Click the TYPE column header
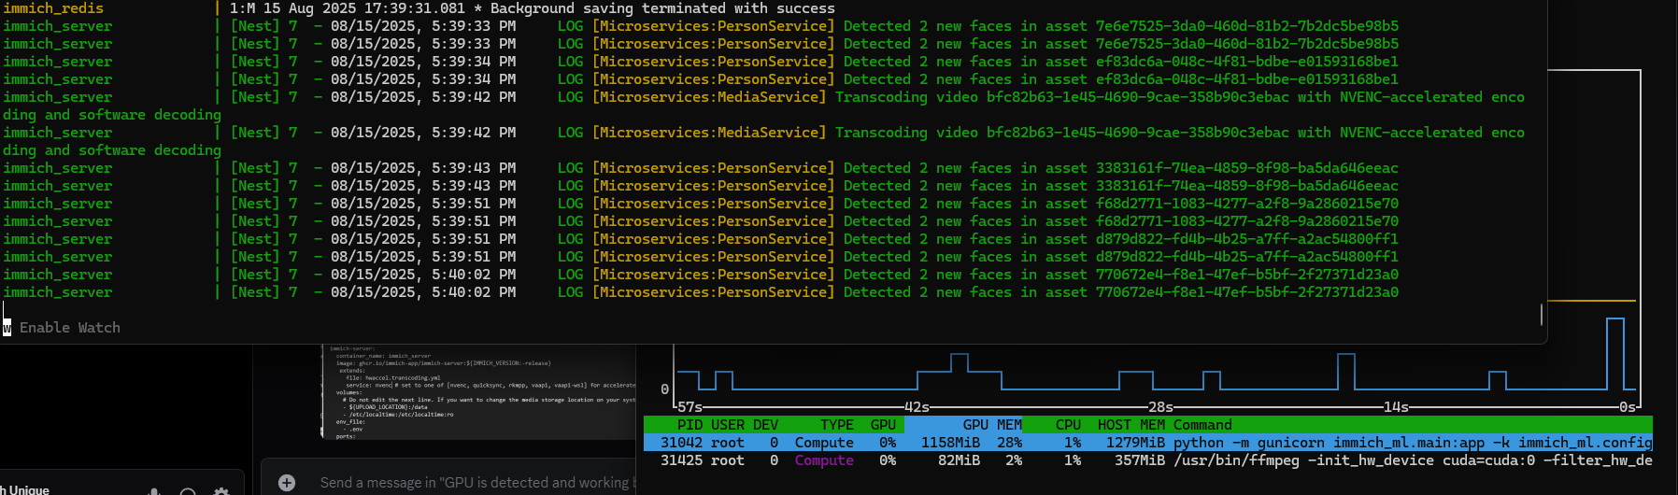The width and height of the screenshot is (1678, 495). click(836, 425)
